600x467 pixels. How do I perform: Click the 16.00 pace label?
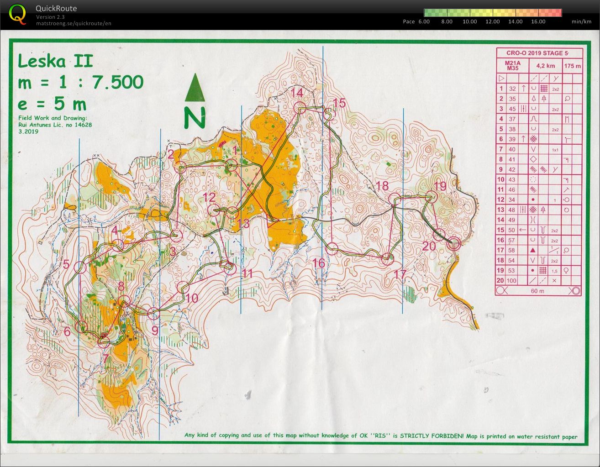coord(538,21)
